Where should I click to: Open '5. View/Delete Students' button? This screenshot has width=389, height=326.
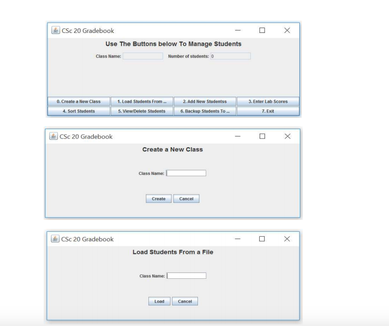142,111
